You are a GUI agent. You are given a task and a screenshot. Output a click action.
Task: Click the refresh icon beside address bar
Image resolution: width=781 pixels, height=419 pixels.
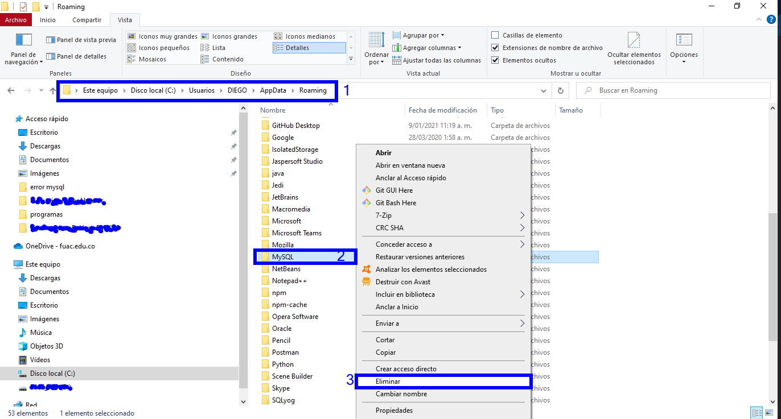561,90
